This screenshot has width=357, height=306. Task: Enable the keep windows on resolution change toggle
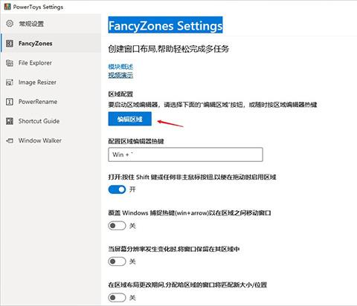(117, 261)
